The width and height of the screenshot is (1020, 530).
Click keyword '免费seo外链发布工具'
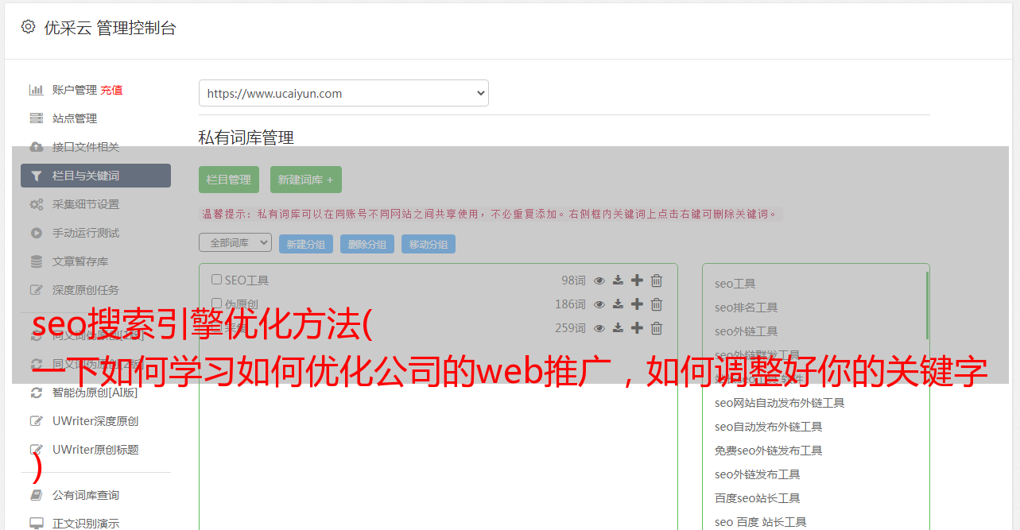click(x=769, y=451)
